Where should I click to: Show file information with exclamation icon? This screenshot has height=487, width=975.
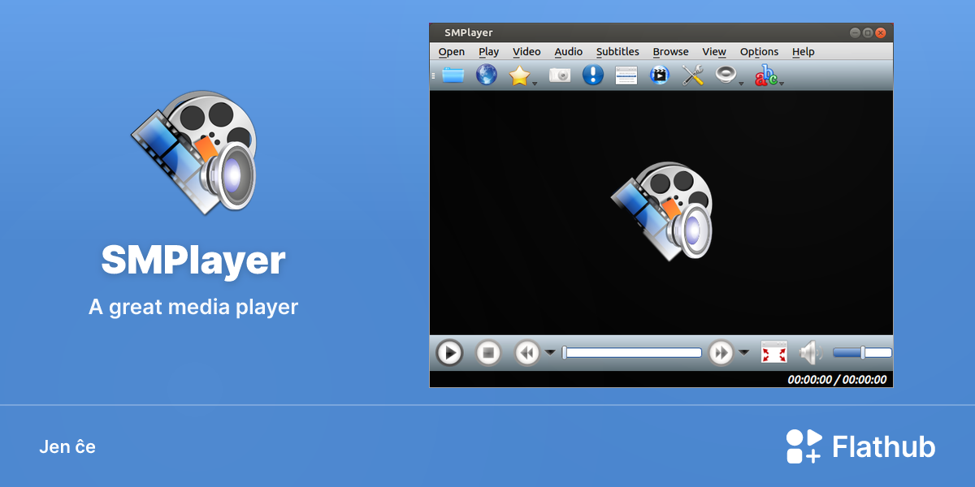(x=593, y=75)
